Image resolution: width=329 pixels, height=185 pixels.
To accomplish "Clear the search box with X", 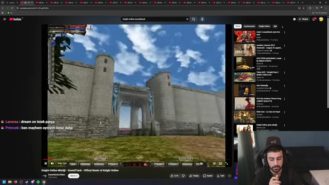I will 187,19.
